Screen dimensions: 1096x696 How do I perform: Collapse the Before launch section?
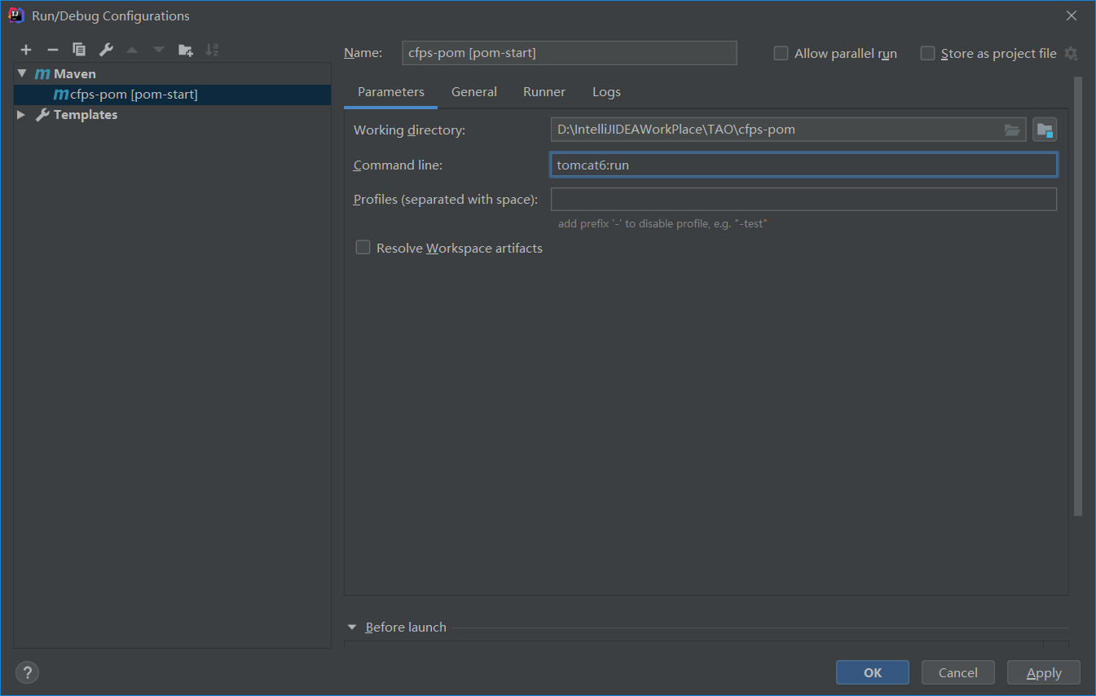click(x=352, y=628)
